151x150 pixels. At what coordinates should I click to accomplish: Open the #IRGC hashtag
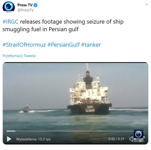pyautogui.click(x=11, y=22)
